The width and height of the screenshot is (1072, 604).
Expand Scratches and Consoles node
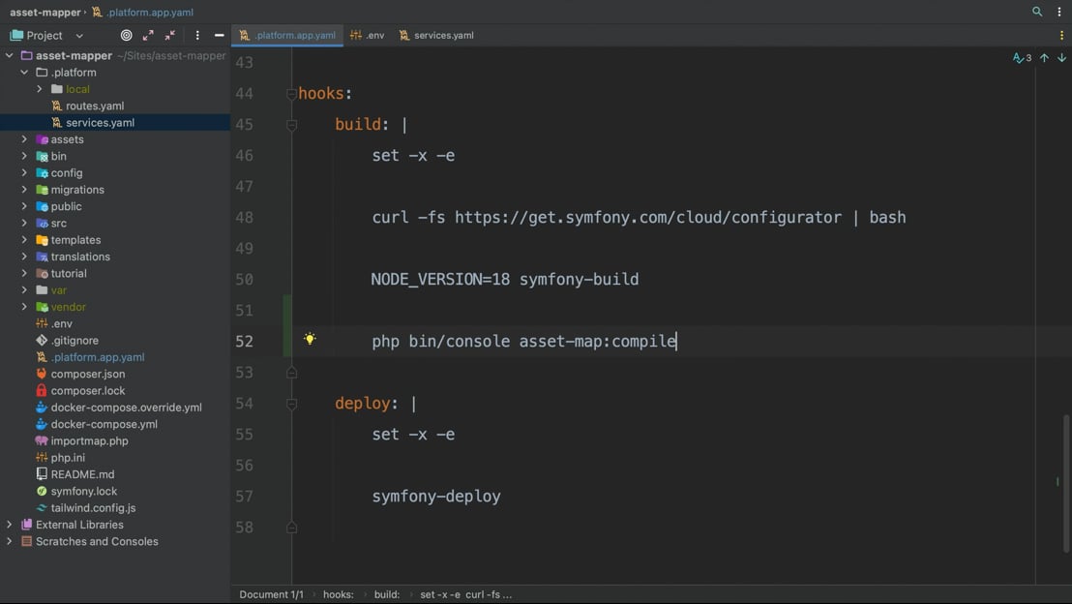[10, 541]
